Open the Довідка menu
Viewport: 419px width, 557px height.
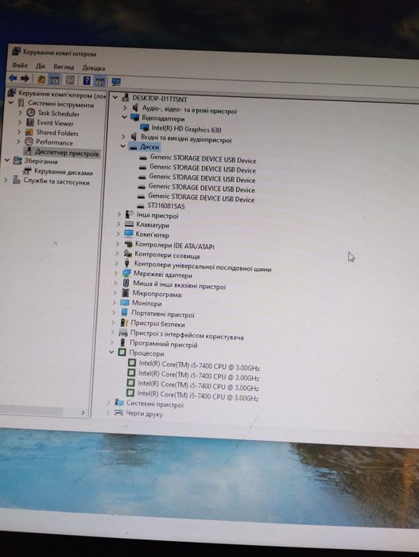tap(94, 68)
